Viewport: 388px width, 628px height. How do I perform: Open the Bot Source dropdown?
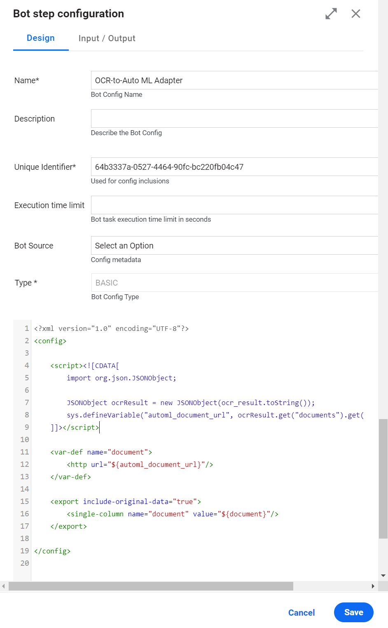click(234, 246)
